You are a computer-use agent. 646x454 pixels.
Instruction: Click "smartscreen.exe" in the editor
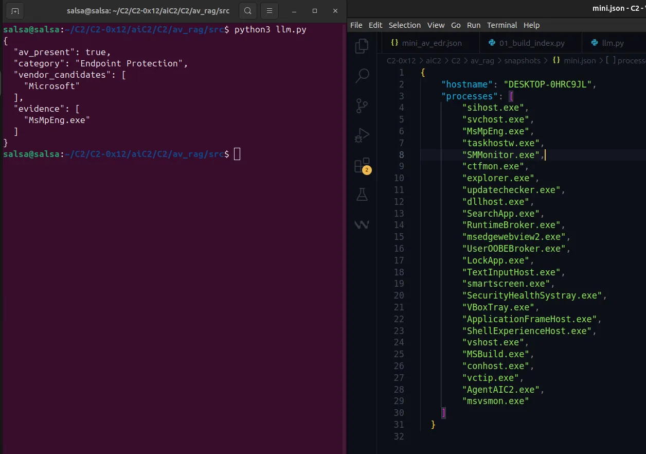click(x=506, y=284)
